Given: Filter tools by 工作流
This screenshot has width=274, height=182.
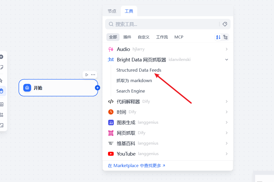Looking at the screenshot, I should (x=162, y=37).
